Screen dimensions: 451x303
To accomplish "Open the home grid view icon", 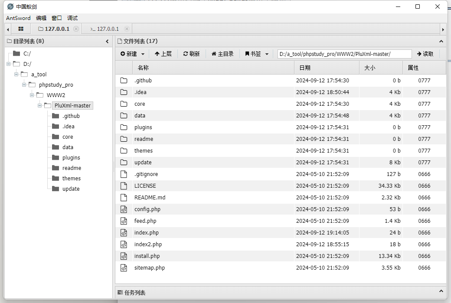I will click(21, 29).
